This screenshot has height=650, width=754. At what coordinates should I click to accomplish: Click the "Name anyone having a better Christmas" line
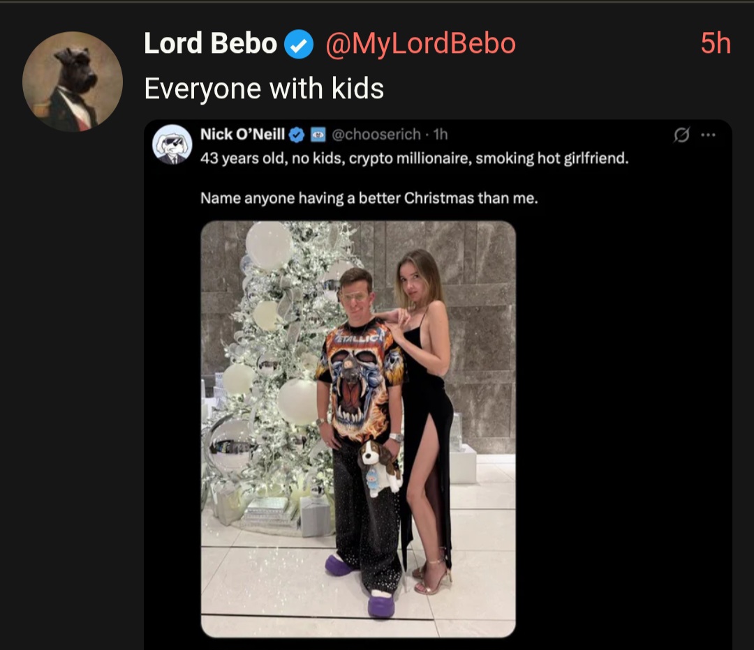tap(369, 198)
